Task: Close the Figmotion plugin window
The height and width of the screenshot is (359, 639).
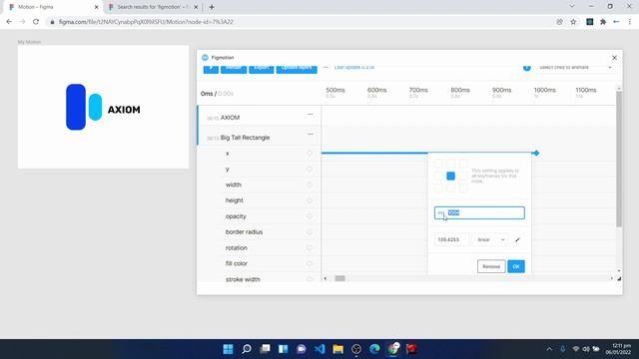Action: [614, 58]
